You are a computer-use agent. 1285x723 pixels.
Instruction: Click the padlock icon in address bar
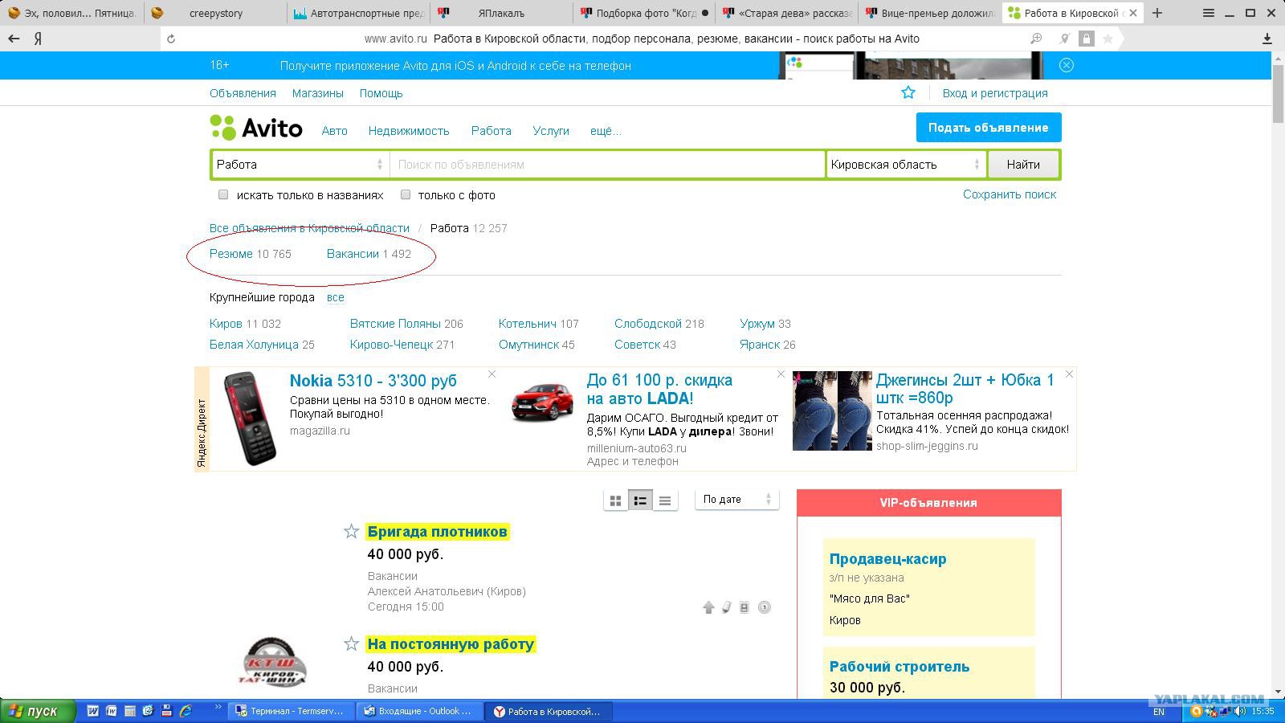coord(1086,39)
